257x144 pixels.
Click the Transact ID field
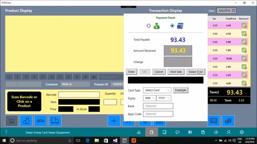117,84
